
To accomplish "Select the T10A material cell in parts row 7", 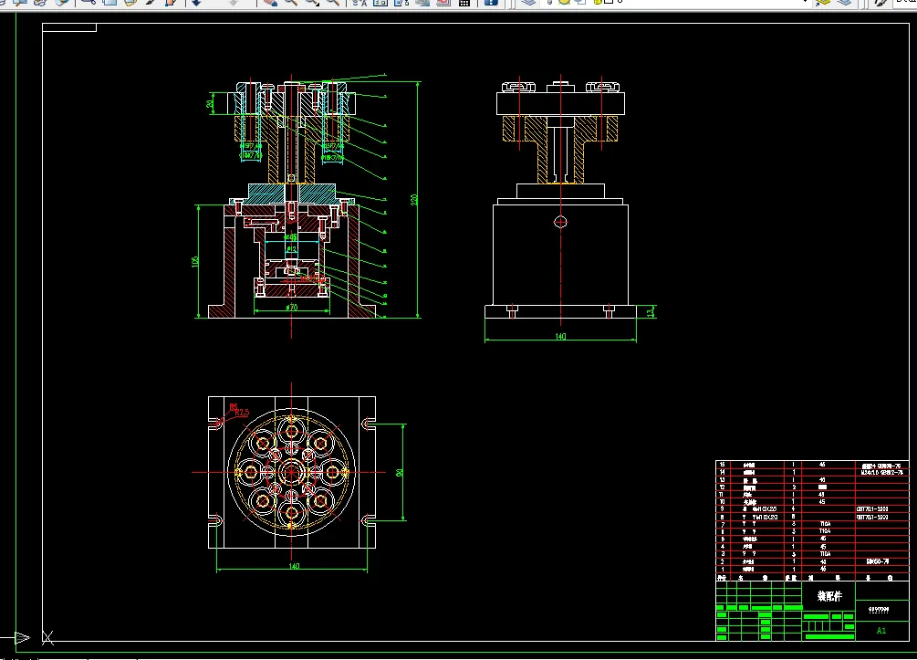I will pos(825,524).
